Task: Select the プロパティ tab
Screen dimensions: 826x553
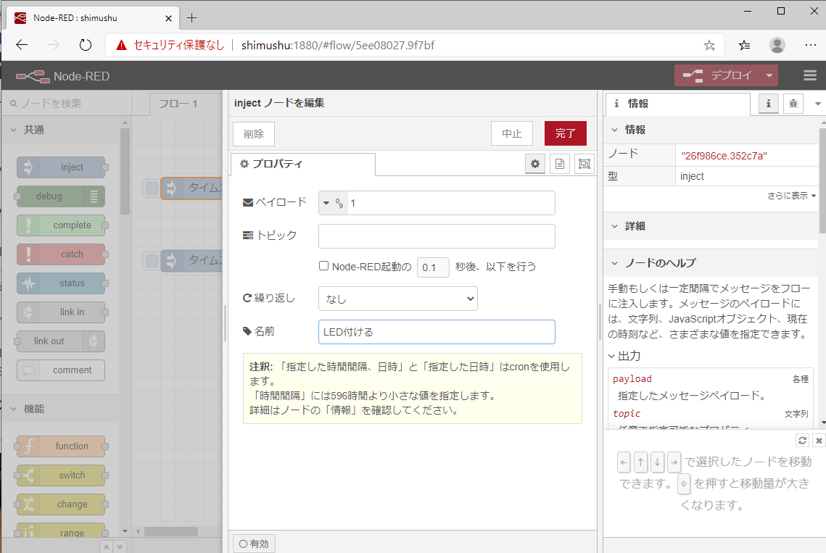Action: click(303, 164)
